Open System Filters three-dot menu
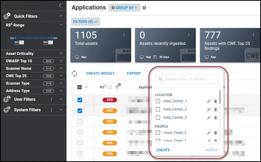Screen dimensions: 261x162 point(52,110)
